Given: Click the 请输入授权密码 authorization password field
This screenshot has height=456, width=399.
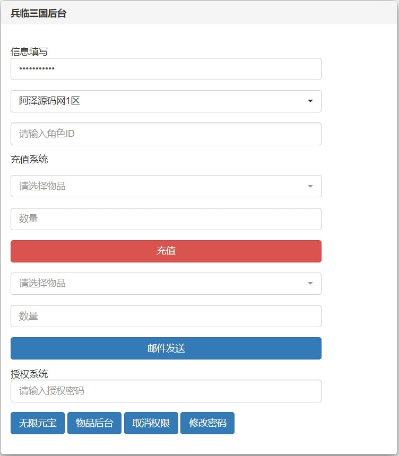Looking at the screenshot, I should click(x=166, y=391).
